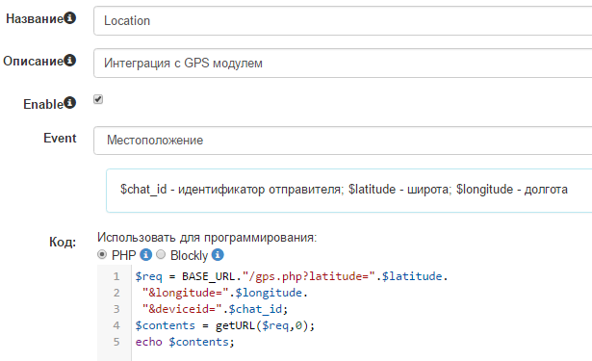This screenshot has width=592, height=361.
Task: Open the info icon next to Enable
Action: point(70,103)
